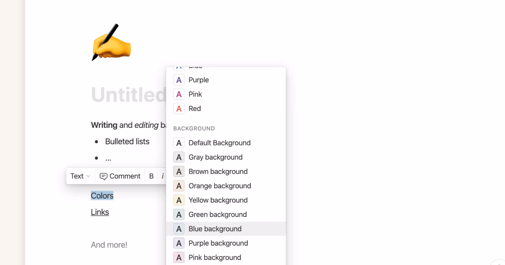Click the pink A text color icon
The image size is (505, 265).
click(x=178, y=94)
